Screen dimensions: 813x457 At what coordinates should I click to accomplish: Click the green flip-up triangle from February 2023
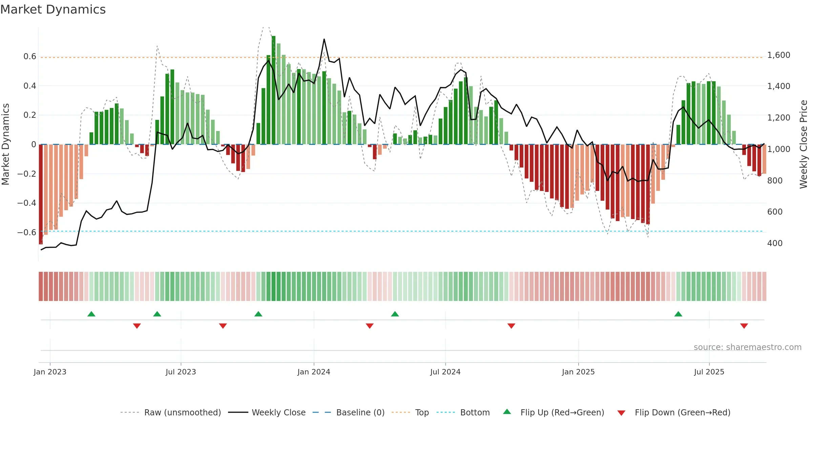91,314
